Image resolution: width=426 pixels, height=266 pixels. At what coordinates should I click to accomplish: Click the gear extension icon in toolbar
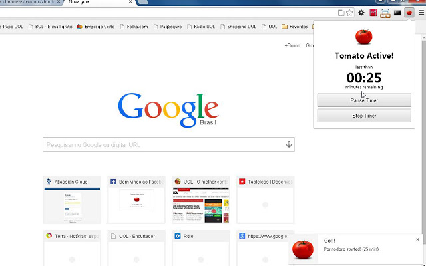click(361, 13)
